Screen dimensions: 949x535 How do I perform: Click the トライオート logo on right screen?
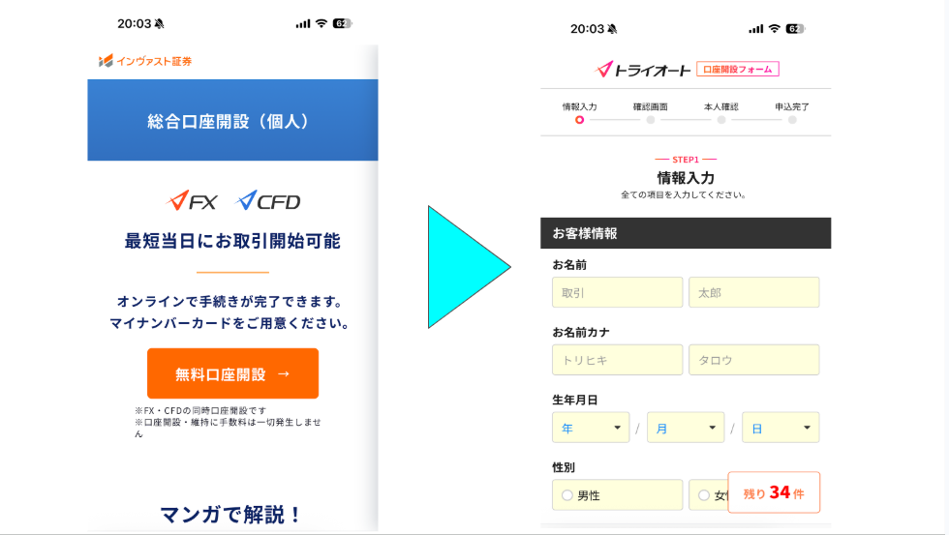(x=643, y=70)
